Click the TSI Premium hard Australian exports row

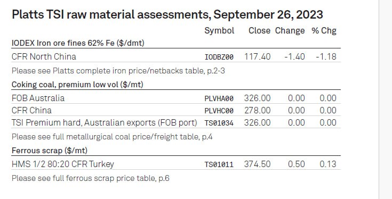click(x=176, y=123)
